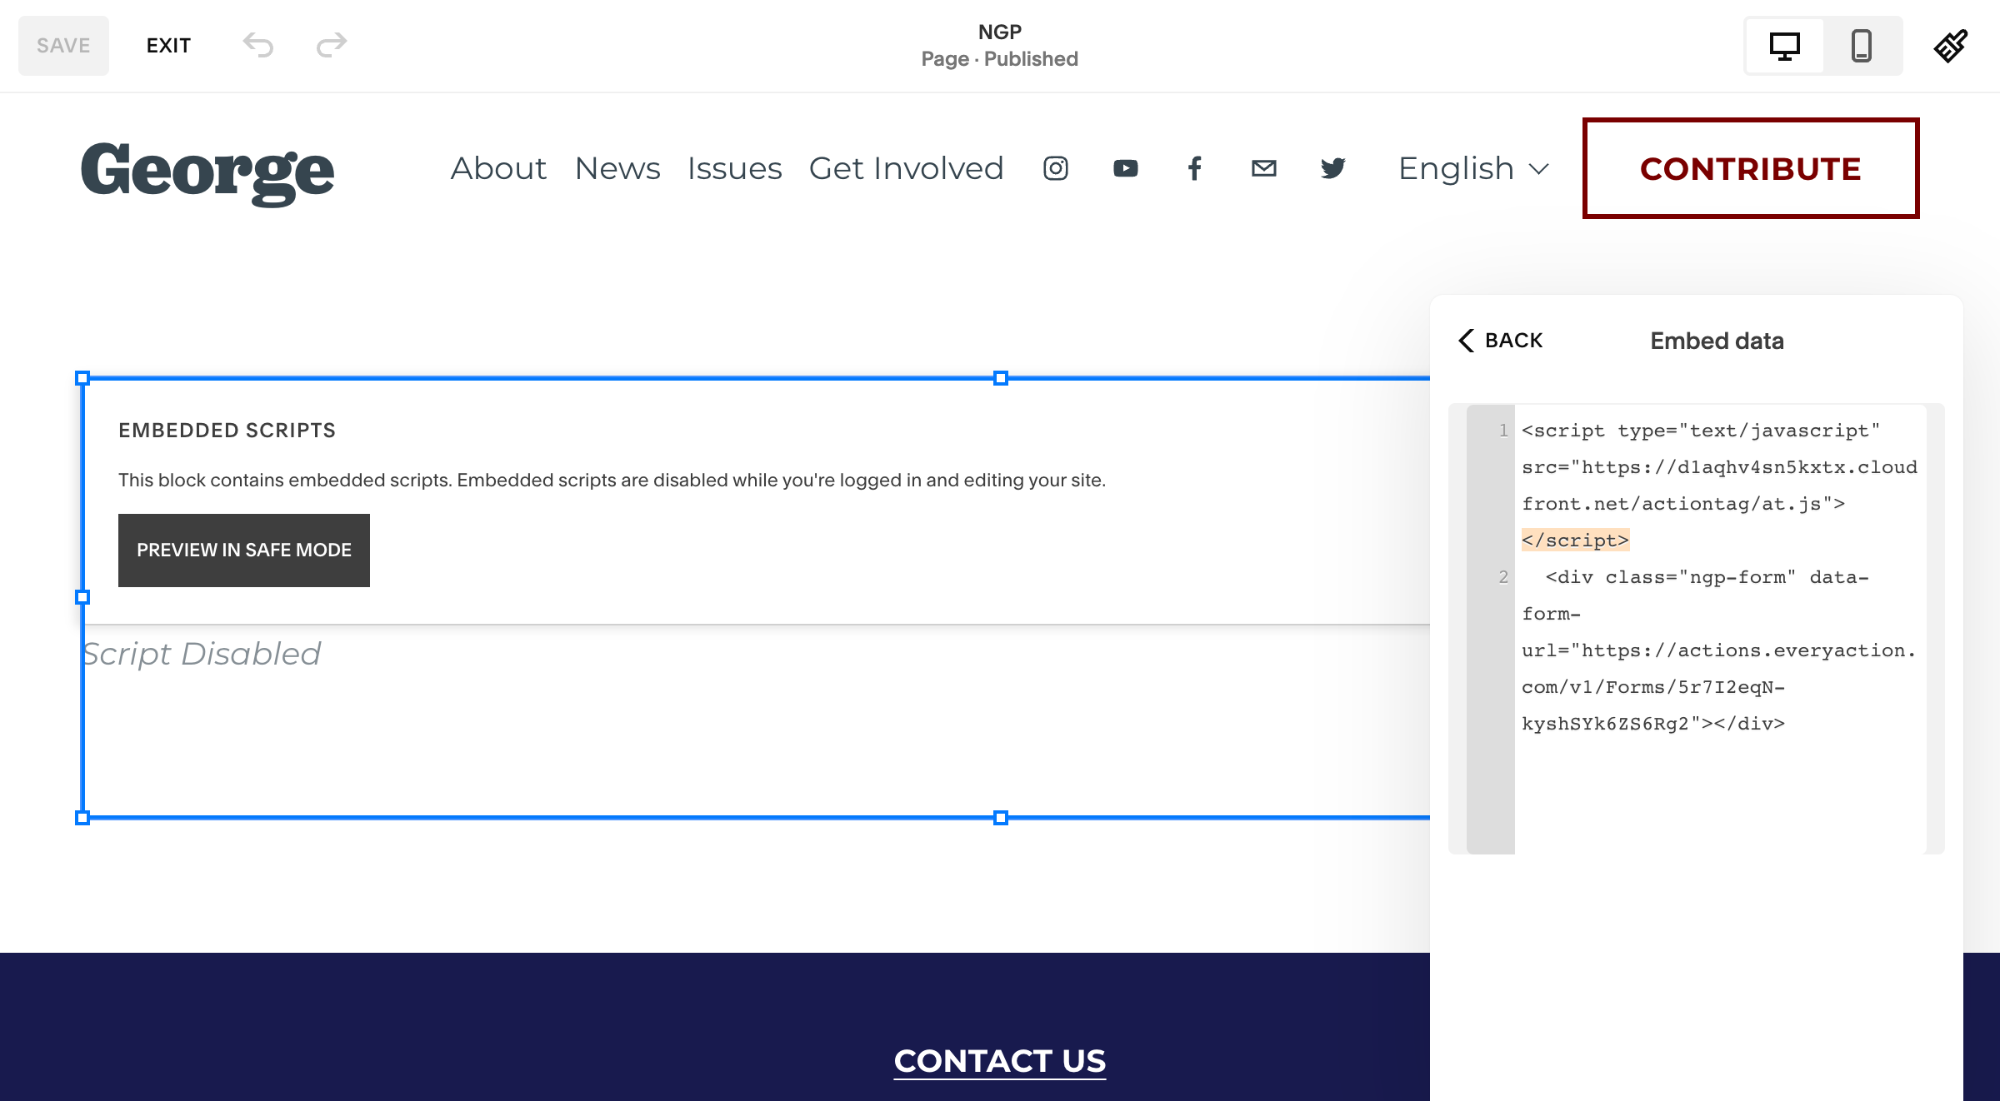The image size is (2000, 1101).
Task: Click the Exit editor button
Action: tap(168, 46)
